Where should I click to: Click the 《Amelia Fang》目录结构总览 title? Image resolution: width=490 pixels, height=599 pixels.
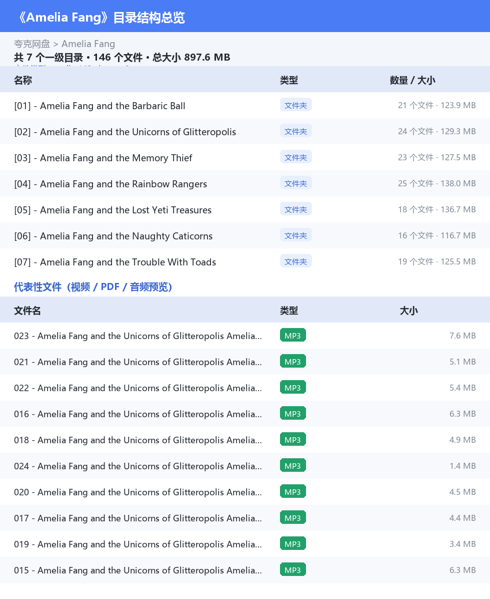pos(100,18)
